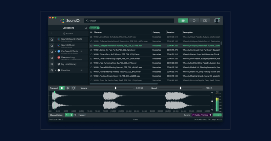Select WHSH_Drive Faster Buzzy Engine file row
The image size is (271, 141).
point(155,59)
